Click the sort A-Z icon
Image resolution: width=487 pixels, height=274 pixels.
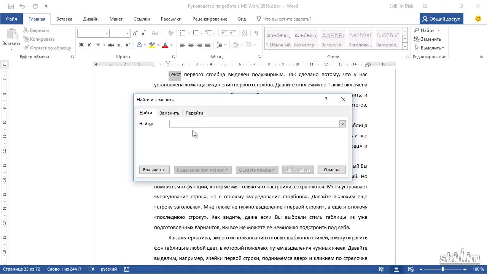click(x=244, y=33)
